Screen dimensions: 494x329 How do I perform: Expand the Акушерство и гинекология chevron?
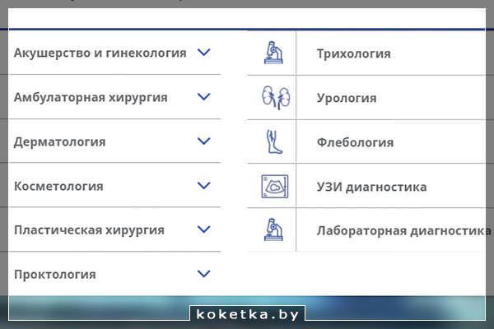(x=204, y=53)
